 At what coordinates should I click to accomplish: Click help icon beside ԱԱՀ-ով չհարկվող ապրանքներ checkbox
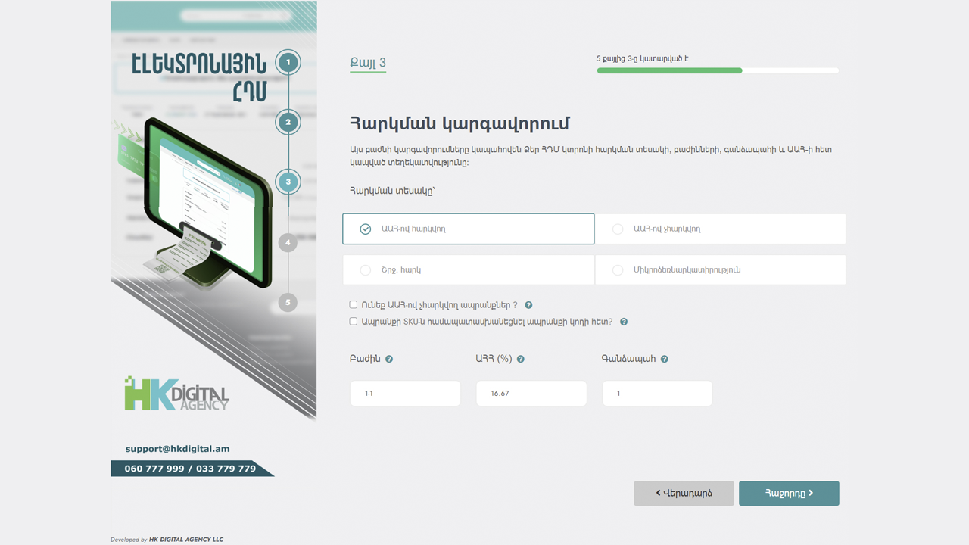pos(528,305)
